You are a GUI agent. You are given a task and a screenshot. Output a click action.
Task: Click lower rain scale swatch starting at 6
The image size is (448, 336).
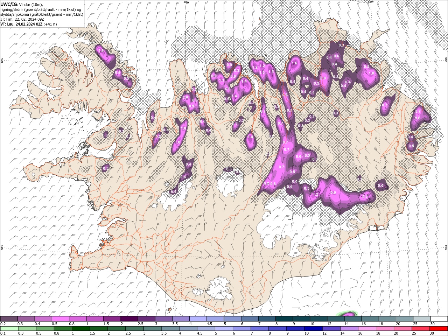[242, 329]
